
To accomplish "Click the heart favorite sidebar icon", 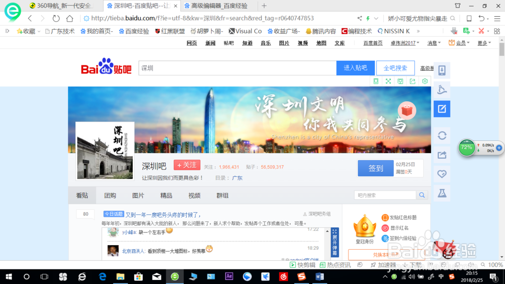I will [x=442, y=174].
